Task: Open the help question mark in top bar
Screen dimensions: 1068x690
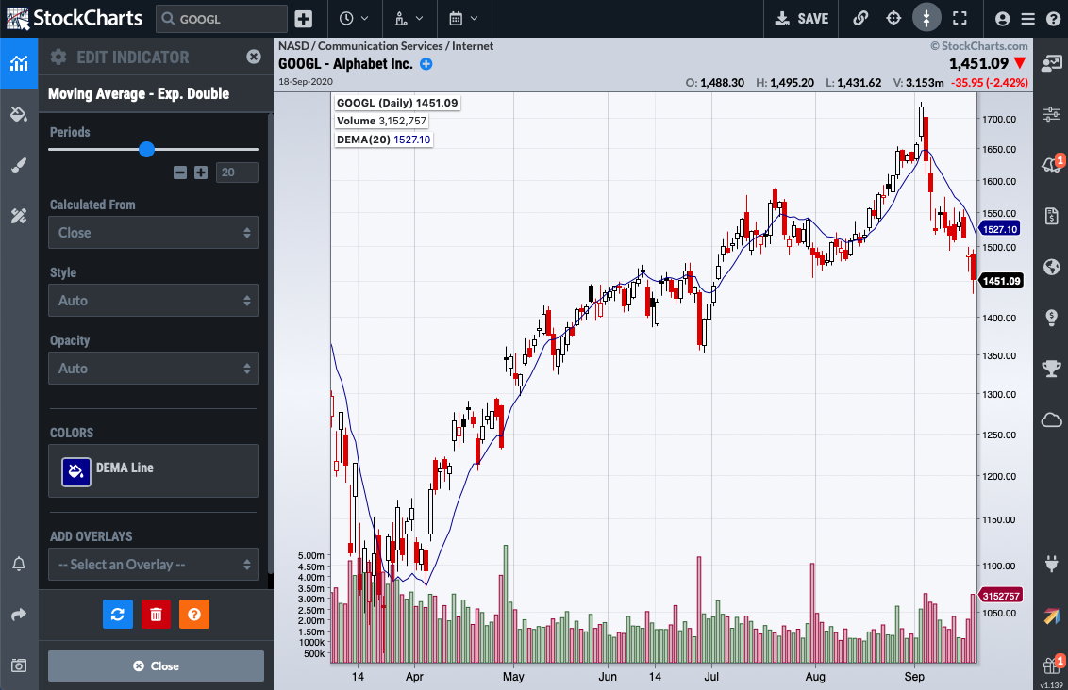Action: (x=1053, y=19)
